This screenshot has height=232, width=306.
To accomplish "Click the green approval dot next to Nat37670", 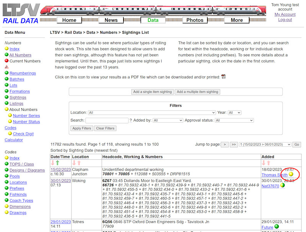I will pyautogui.click(x=282, y=185).
